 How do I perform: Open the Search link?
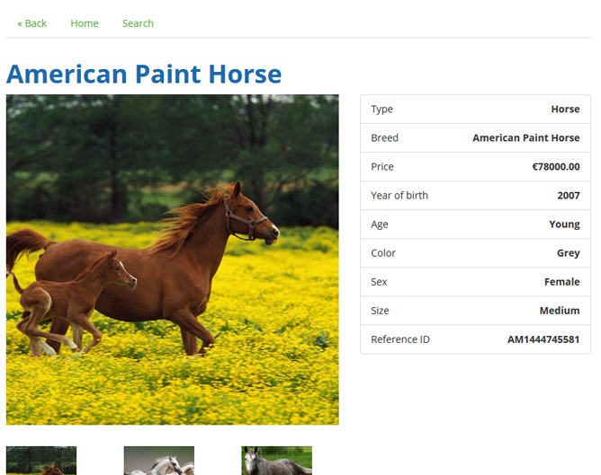pos(138,23)
